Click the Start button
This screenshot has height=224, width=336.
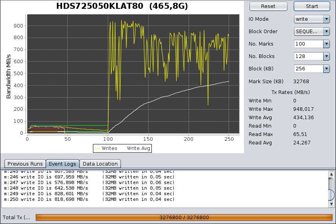point(312,6)
